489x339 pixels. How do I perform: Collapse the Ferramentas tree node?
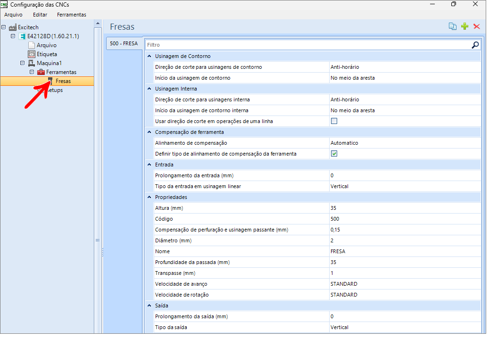tap(32, 72)
